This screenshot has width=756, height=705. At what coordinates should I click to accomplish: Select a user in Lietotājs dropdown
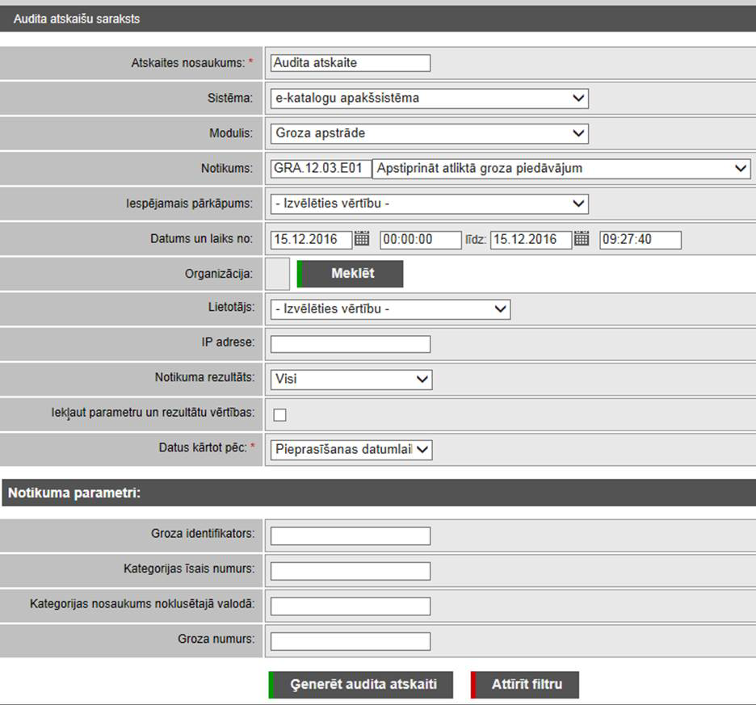click(390, 309)
